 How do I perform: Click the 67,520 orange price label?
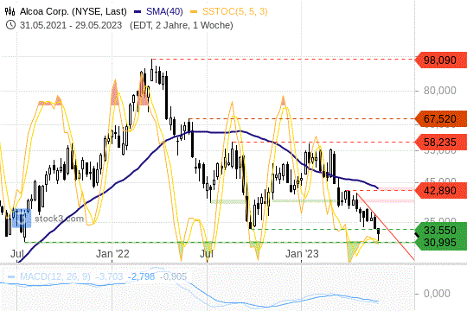click(440, 118)
